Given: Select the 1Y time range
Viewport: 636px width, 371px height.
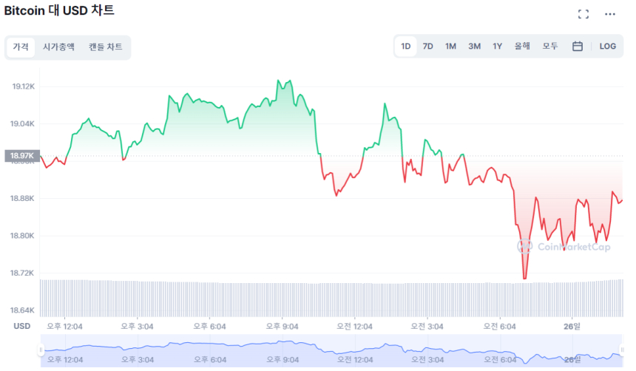Looking at the screenshot, I should tap(498, 46).
